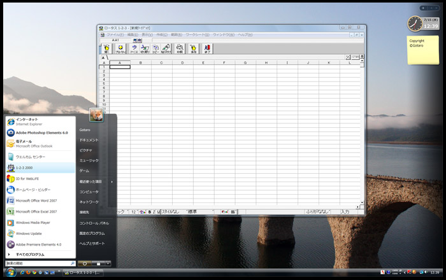Screen dimensions: 446x280
Task: Open ミュージック in Start menu
Action: [89, 160]
